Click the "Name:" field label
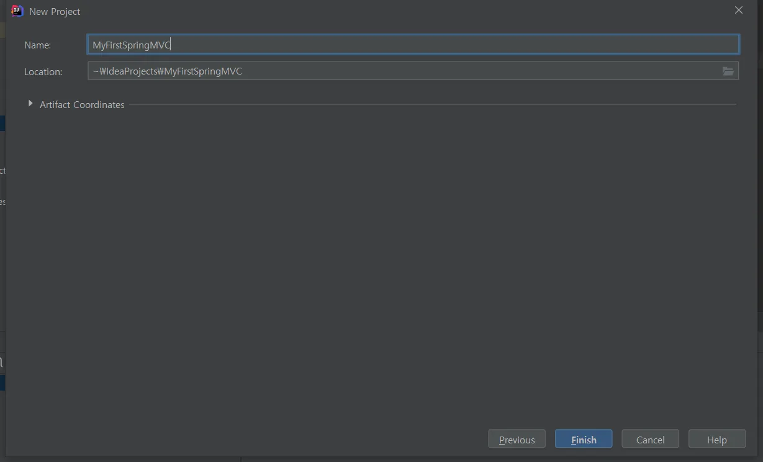The height and width of the screenshot is (462, 763). [x=38, y=45]
